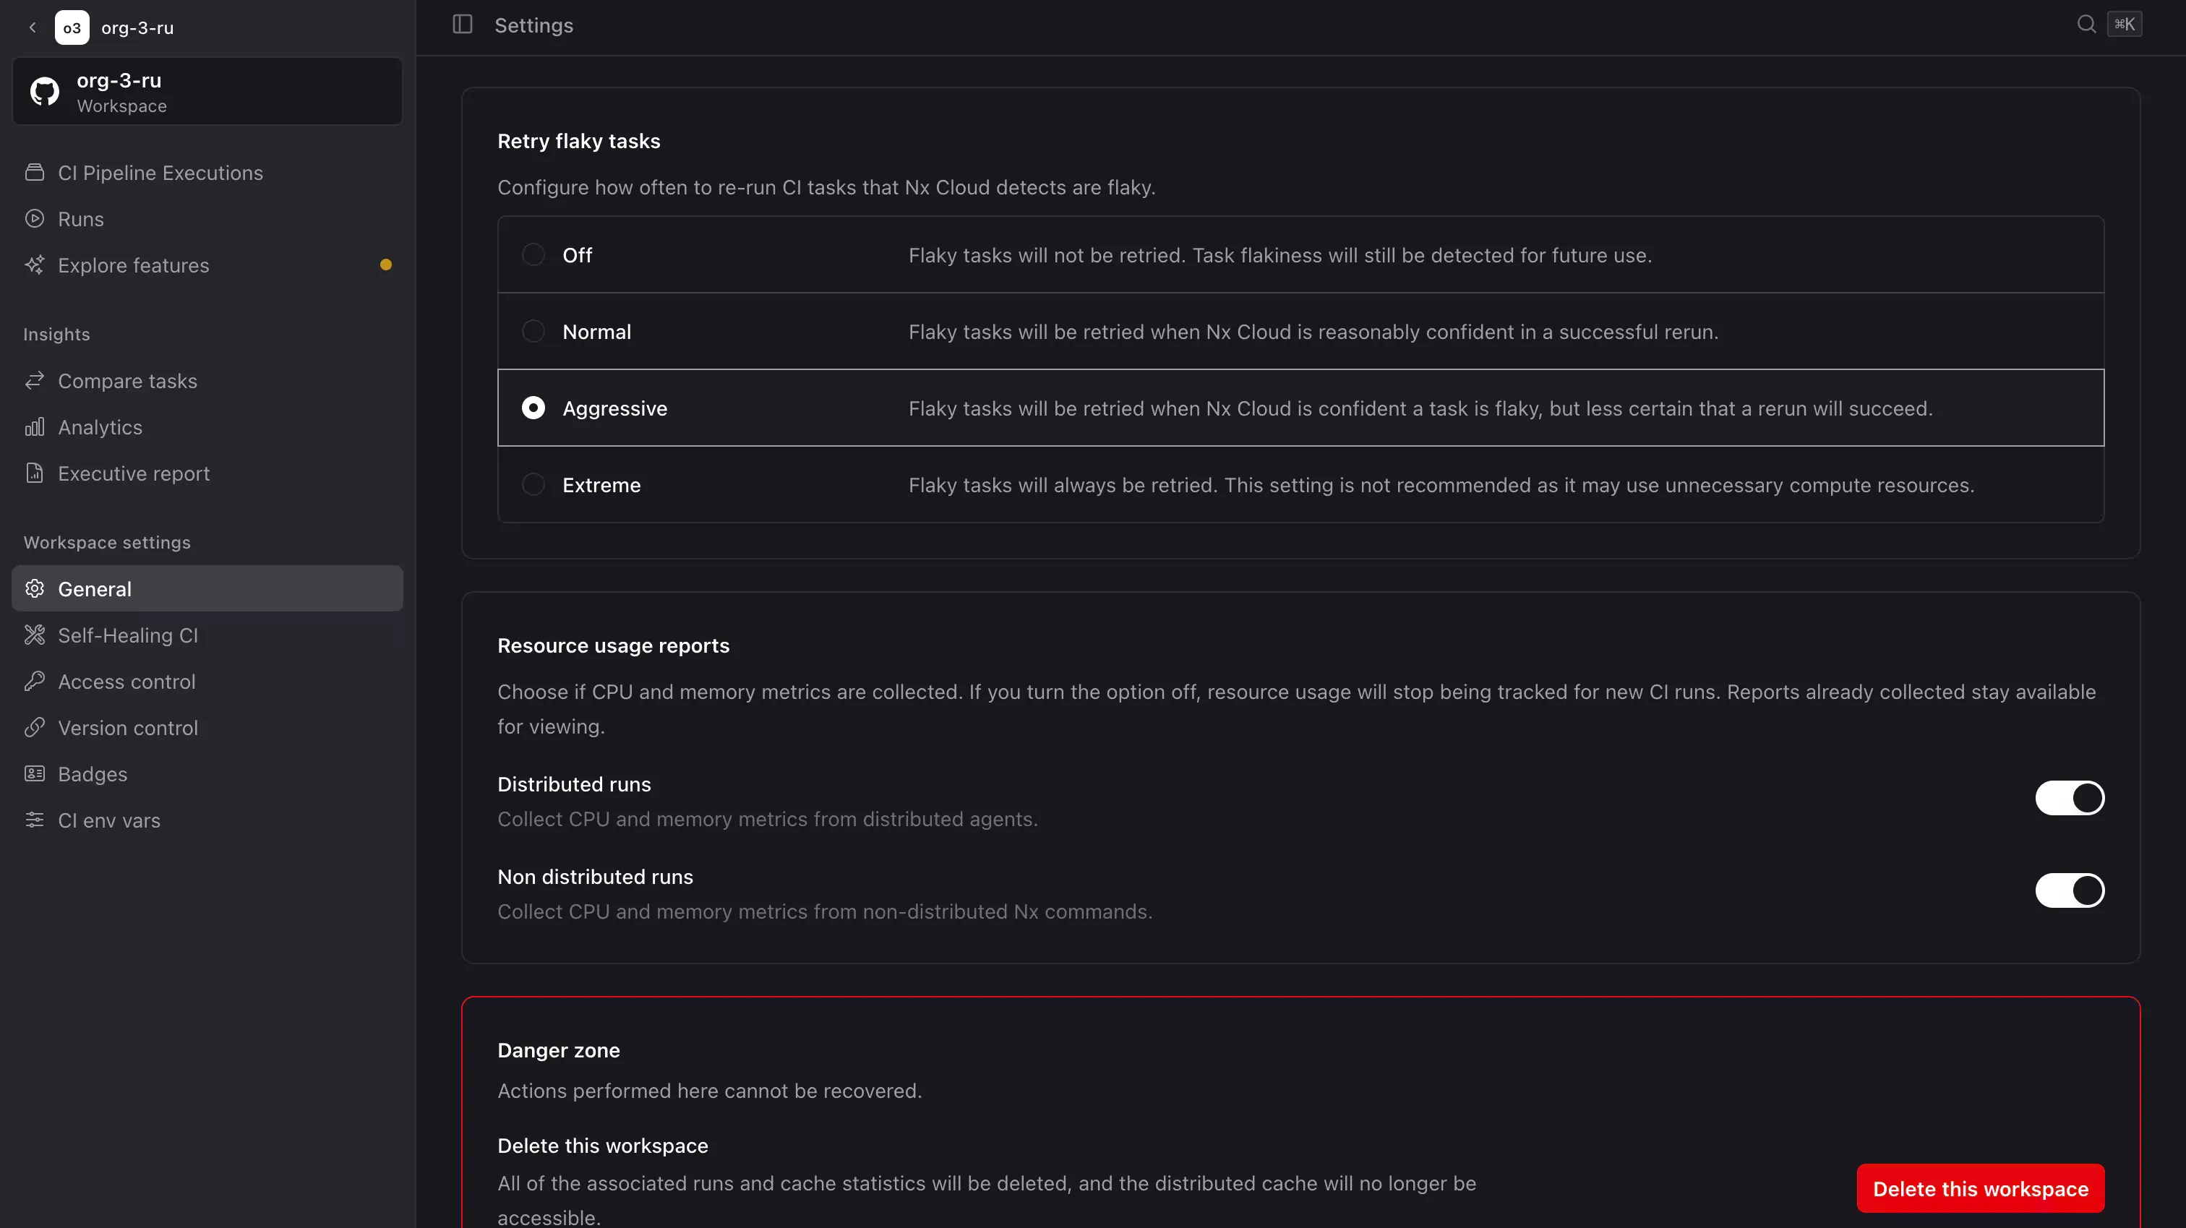This screenshot has width=2186, height=1228.
Task: Click the Runs play-circle icon
Action: 35,219
